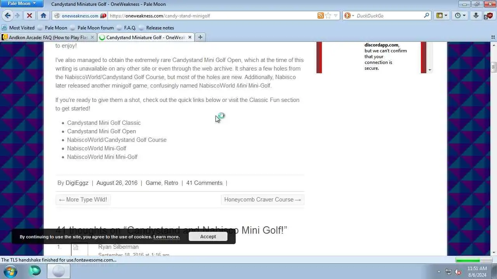Open the Pale Moon bookmark
Viewport: 497px width, 279px height.
tap(52, 28)
